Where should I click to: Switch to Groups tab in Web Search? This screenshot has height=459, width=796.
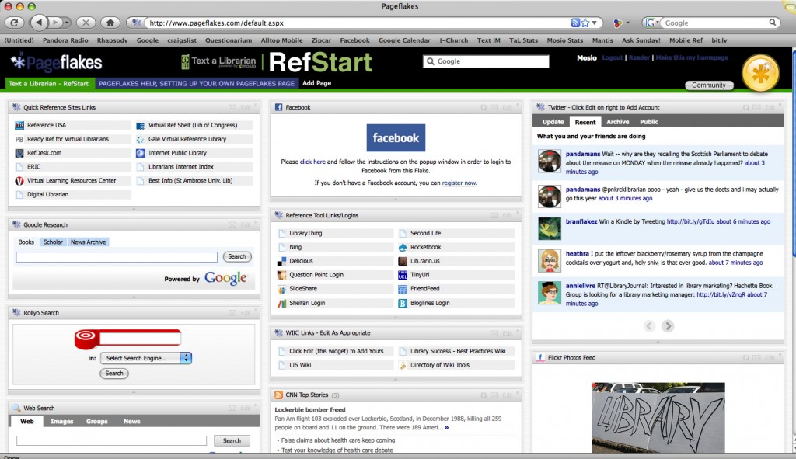click(96, 422)
